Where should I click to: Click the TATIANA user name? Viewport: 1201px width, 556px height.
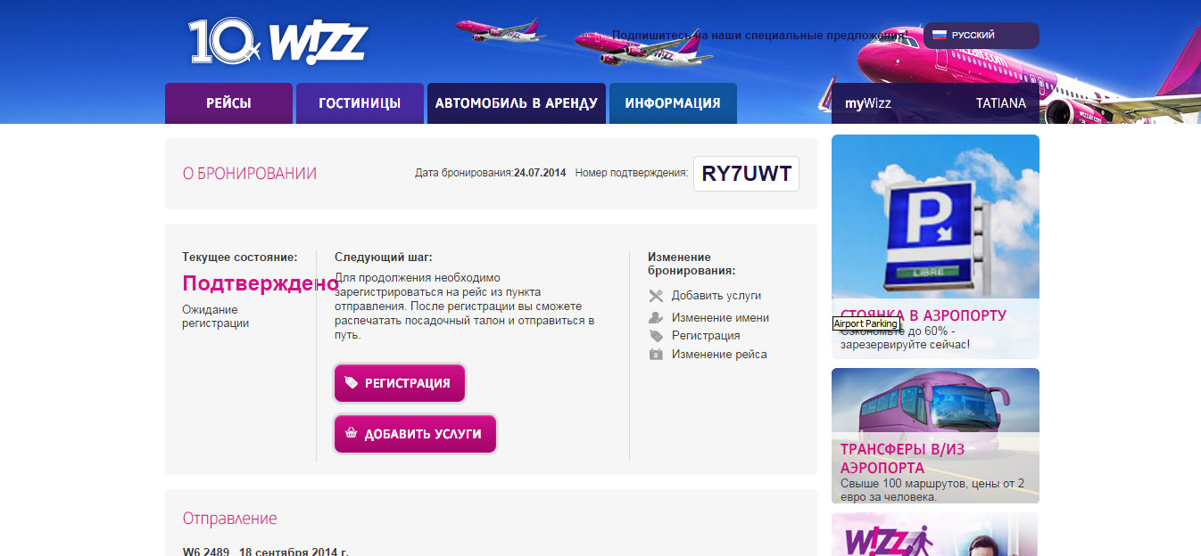click(x=1001, y=103)
